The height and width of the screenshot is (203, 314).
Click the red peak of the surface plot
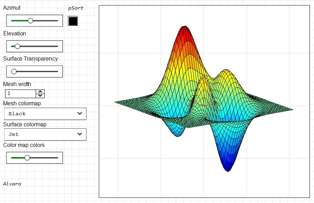point(185,30)
